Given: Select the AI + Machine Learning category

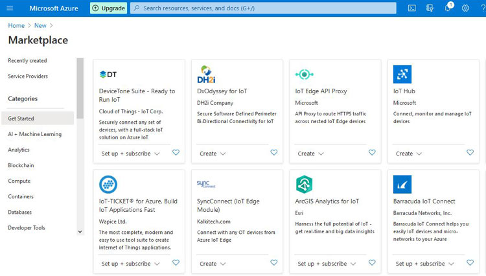Looking at the screenshot, I should [x=35, y=134].
